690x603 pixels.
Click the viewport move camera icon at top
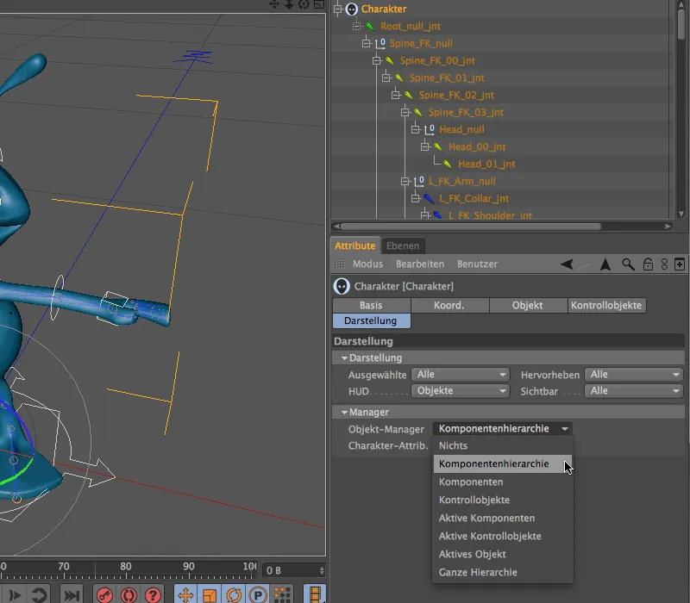[274, 4]
